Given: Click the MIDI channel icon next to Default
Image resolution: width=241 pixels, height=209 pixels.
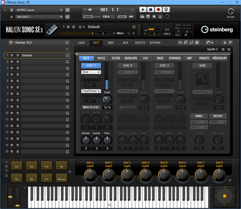Looking at the screenshot, I should [80, 27].
